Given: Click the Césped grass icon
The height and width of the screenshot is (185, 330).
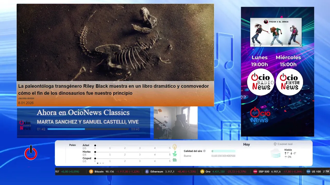Looking at the screenshot, I should tap(175, 160).
